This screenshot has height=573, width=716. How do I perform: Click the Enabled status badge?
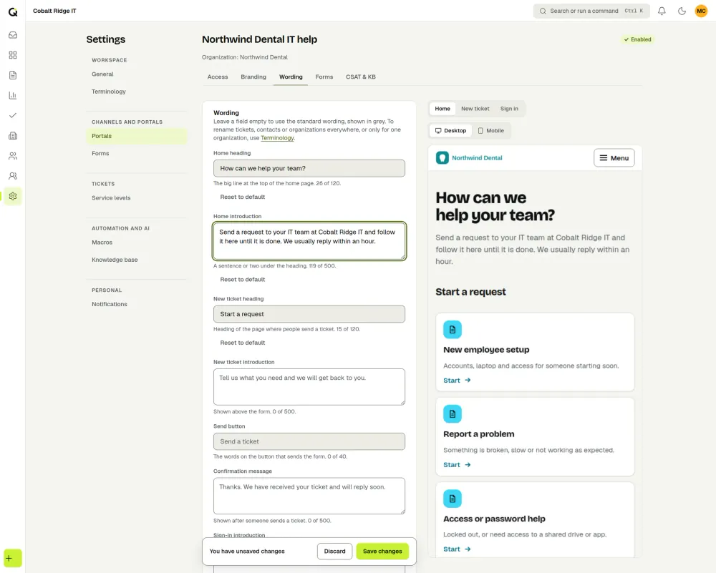point(637,39)
